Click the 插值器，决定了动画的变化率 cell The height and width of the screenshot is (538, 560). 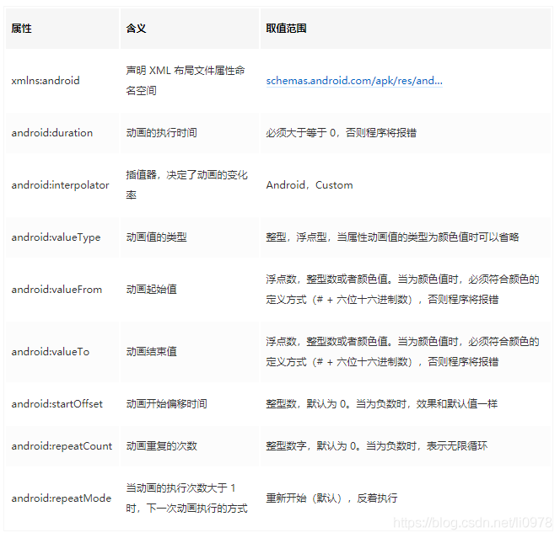point(190,185)
